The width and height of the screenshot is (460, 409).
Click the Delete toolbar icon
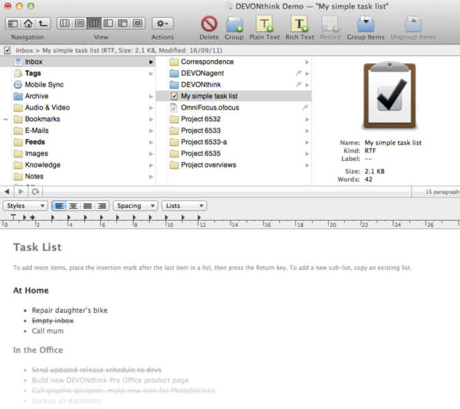209,24
